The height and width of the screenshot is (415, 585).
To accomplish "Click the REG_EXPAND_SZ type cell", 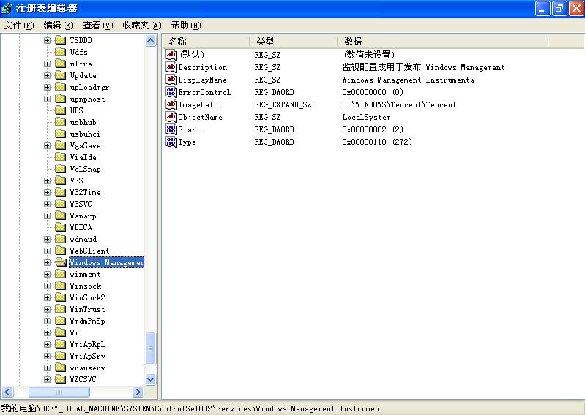I will click(283, 104).
